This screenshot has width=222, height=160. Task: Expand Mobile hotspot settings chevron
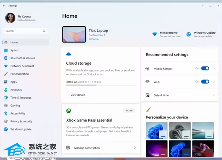tap(214, 68)
